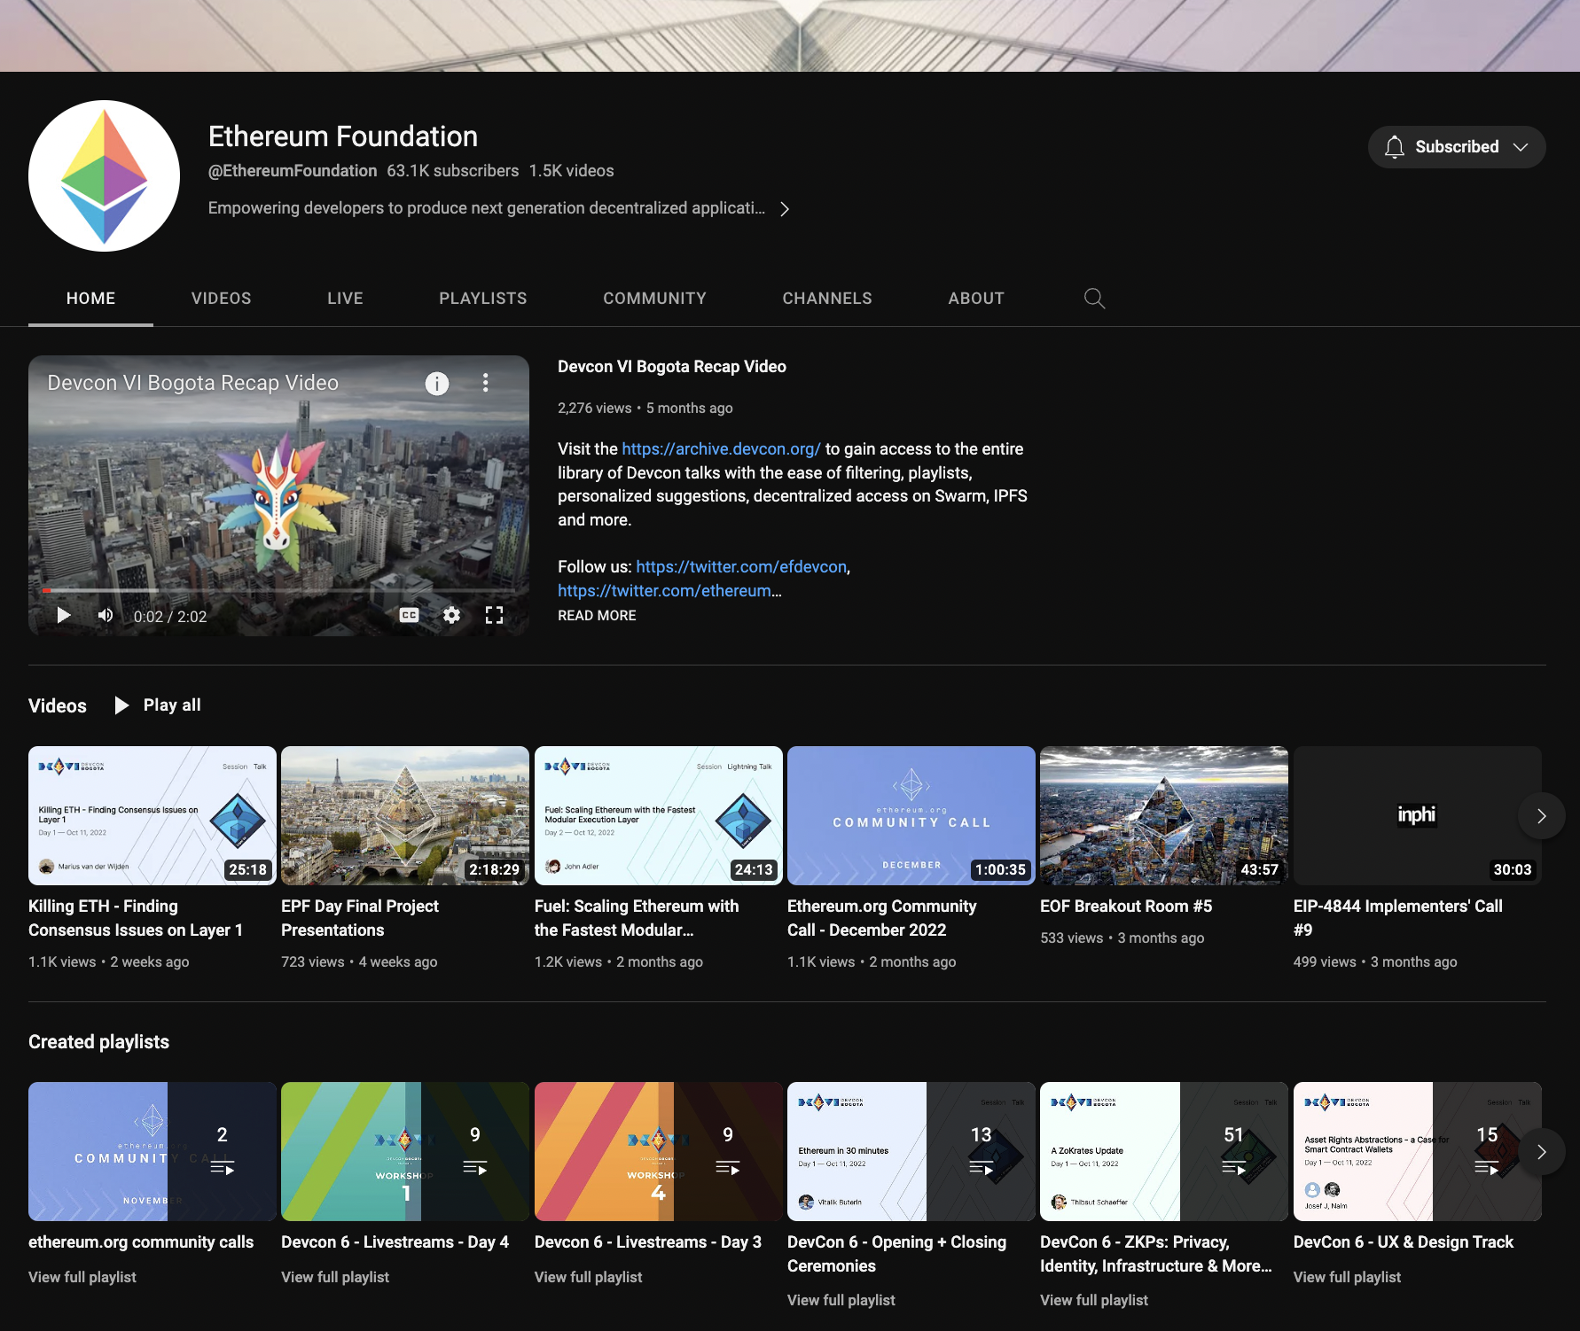Screen dimensions: 1580x1331
Task: Open Killing ETH video thumbnail
Action: [153, 815]
